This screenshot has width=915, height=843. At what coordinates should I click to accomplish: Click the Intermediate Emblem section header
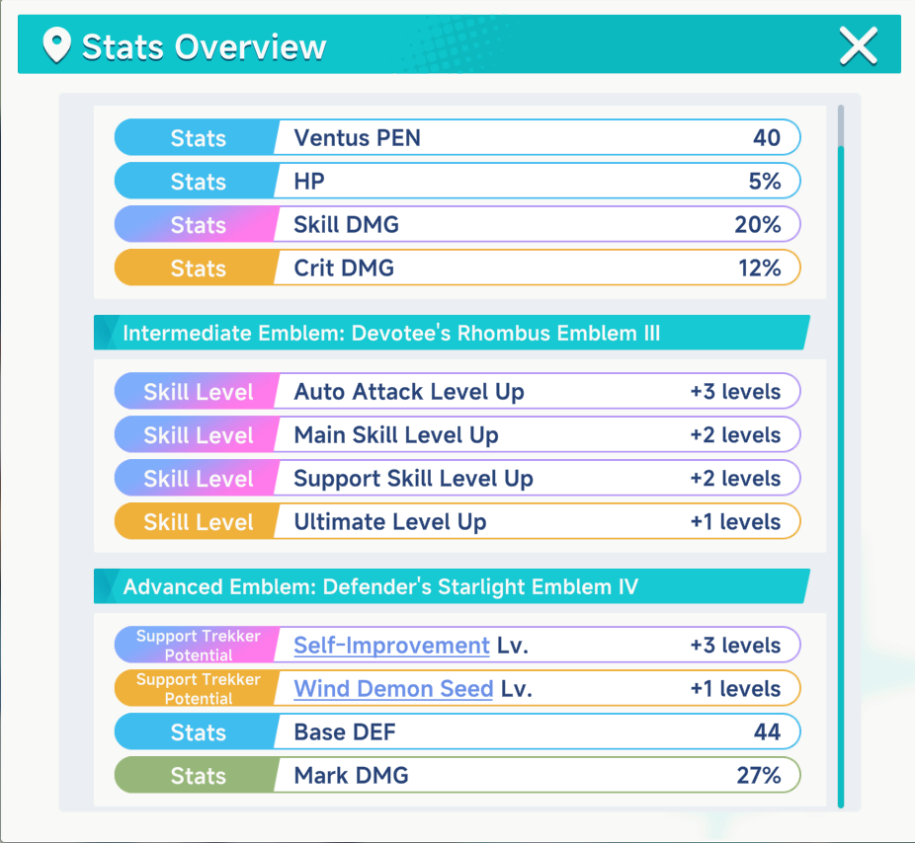click(452, 333)
